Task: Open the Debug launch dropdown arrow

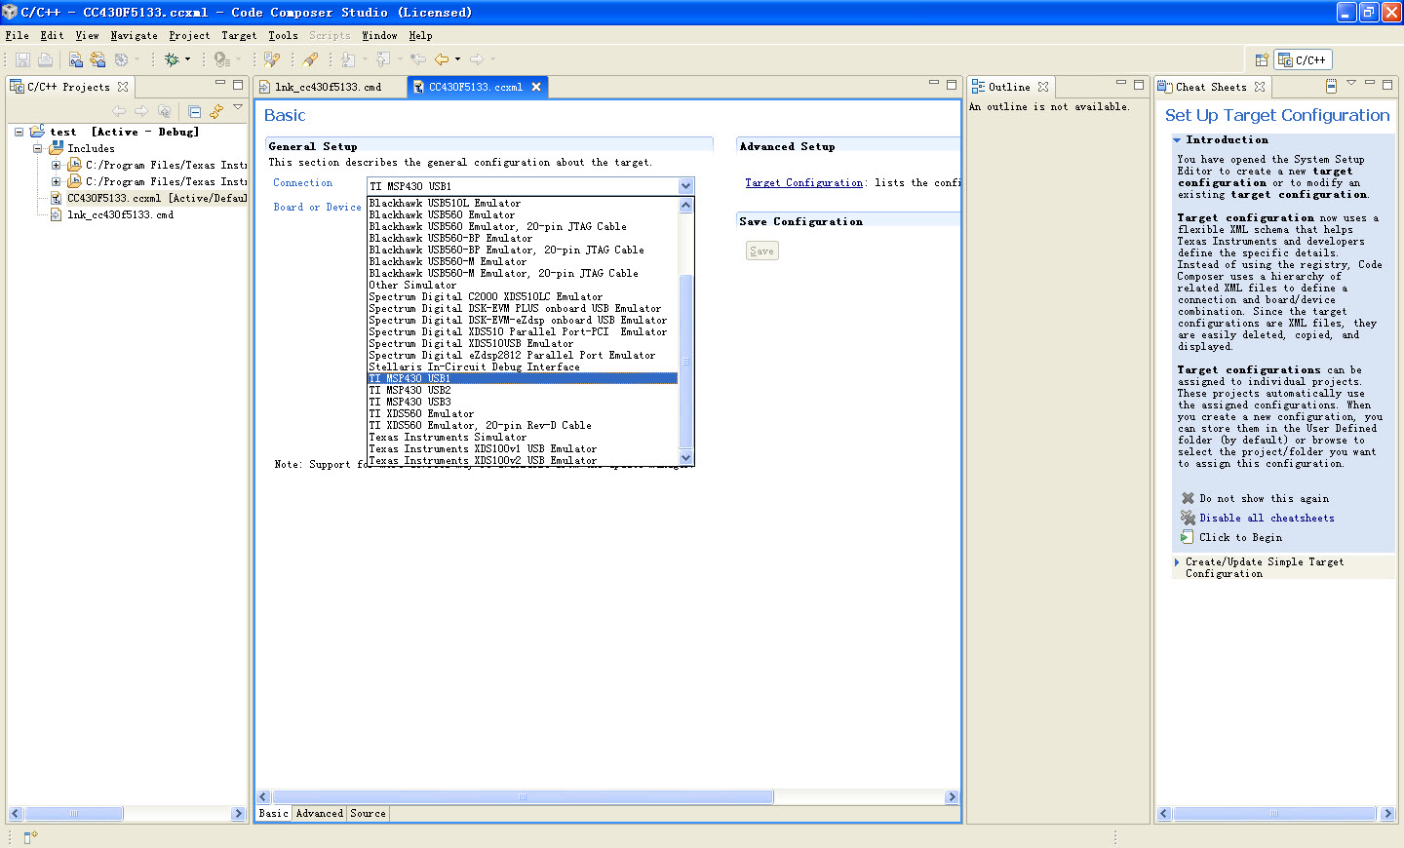Action: coord(188,59)
